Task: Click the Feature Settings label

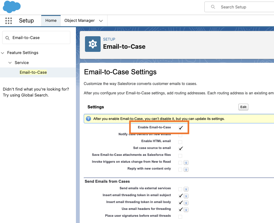Action: 23,53
